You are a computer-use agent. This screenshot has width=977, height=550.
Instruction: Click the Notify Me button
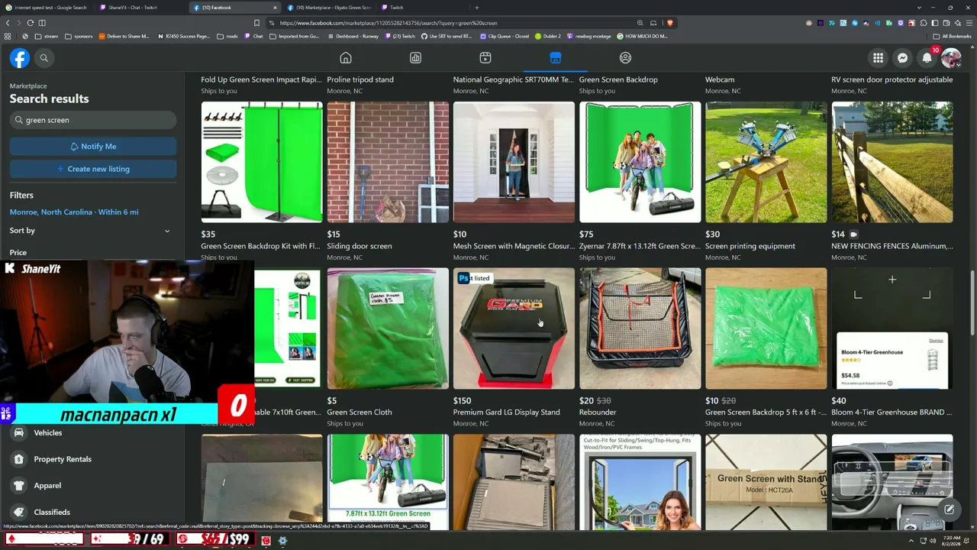click(x=93, y=147)
